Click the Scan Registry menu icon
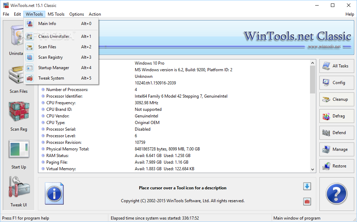 (30, 57)
